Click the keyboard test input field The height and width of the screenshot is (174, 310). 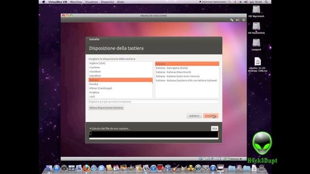154,101
